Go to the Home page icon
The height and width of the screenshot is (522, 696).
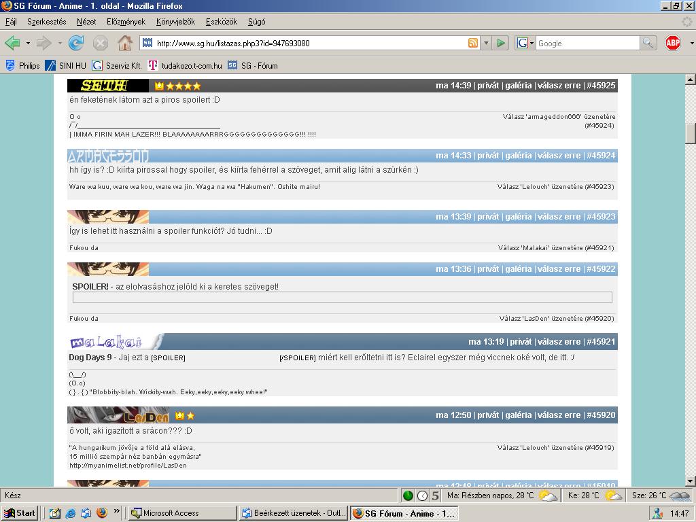(x=125, y=43)
